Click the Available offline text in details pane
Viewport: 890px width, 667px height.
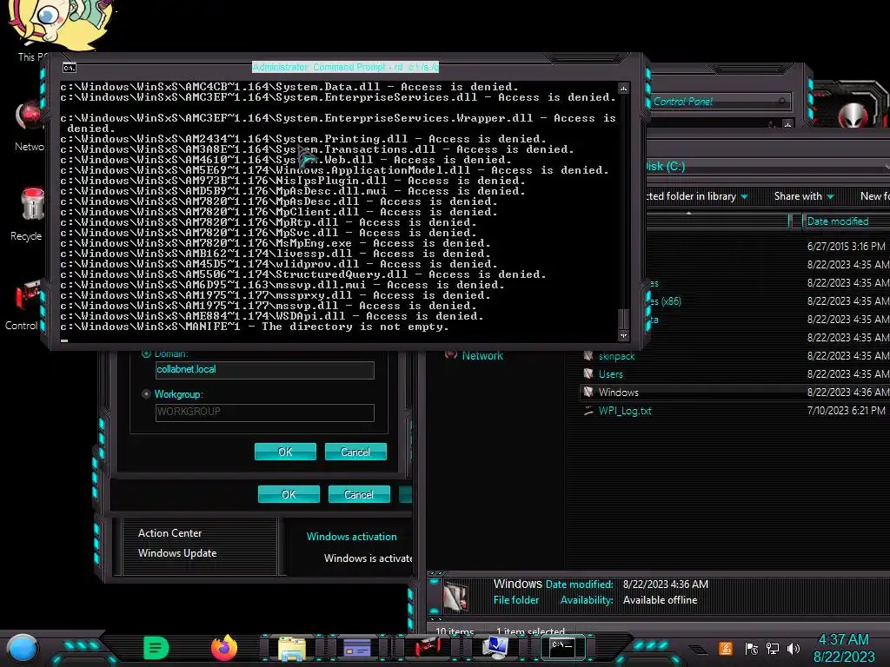[x=661, y=600]
